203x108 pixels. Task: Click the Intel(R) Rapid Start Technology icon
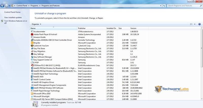32,74
